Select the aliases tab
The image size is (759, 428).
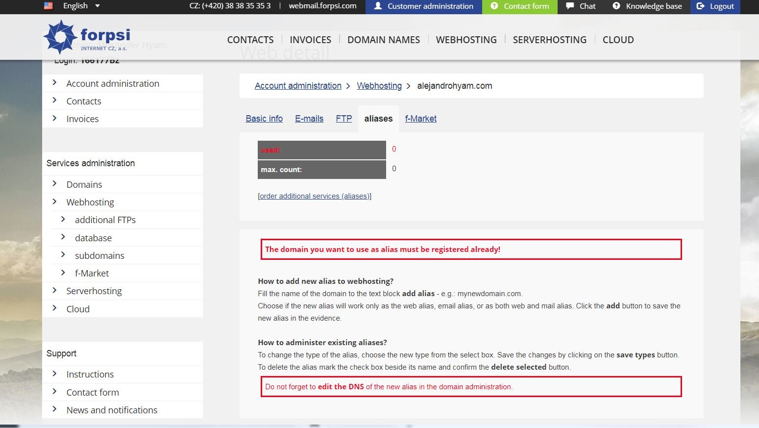pos(378,119)
